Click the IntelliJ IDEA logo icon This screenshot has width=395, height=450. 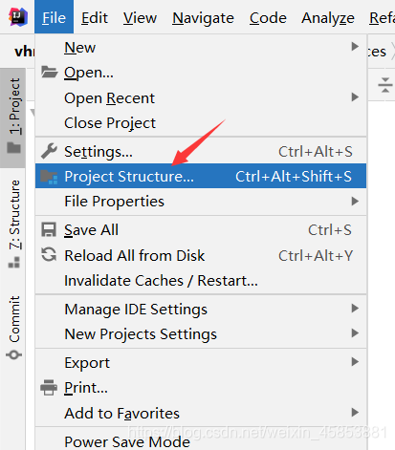pos(18,17)
